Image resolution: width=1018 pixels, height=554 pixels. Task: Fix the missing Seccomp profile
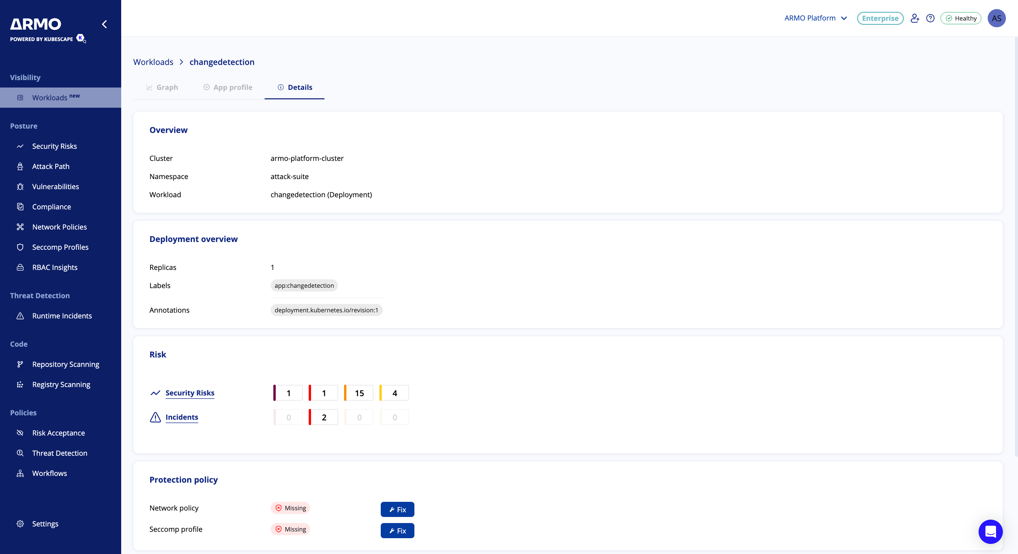(397, 531)
